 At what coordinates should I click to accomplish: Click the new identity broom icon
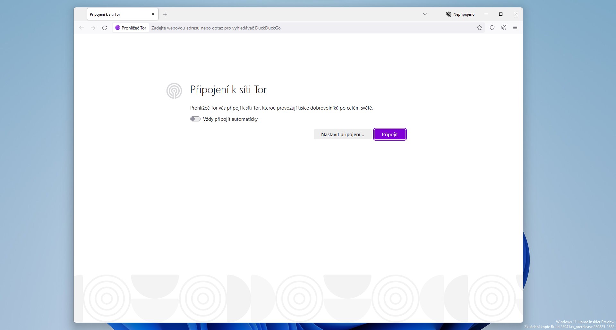point(504,28)
